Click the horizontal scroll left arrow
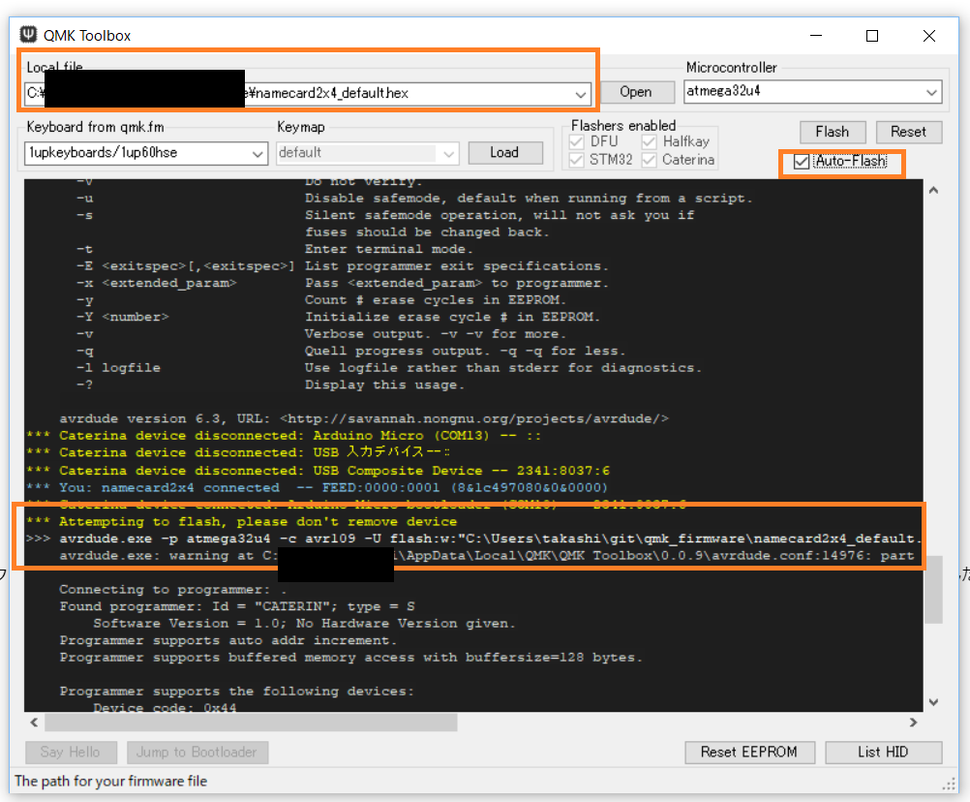 (34, 723)
